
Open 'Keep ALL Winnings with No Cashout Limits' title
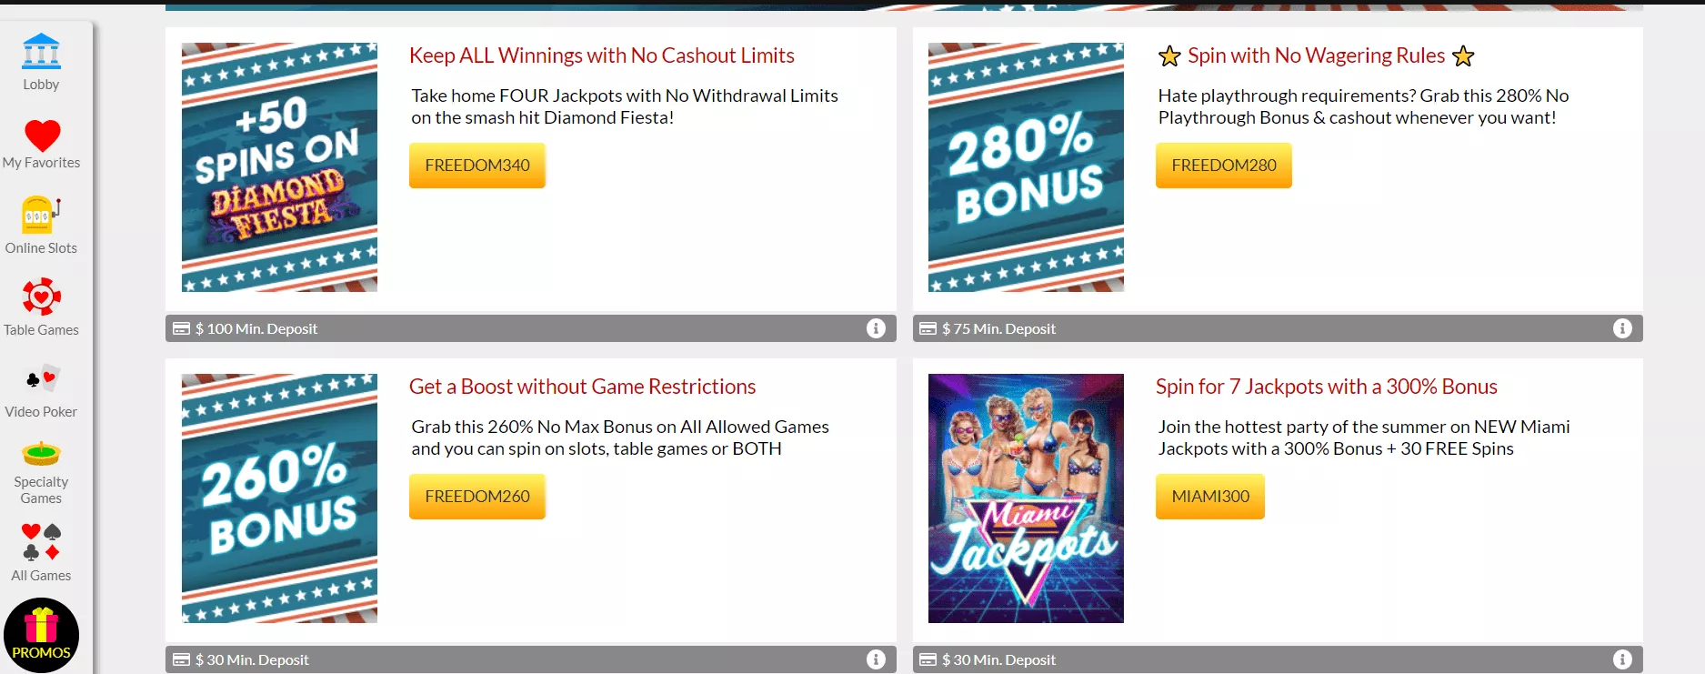tap(601, 55)
